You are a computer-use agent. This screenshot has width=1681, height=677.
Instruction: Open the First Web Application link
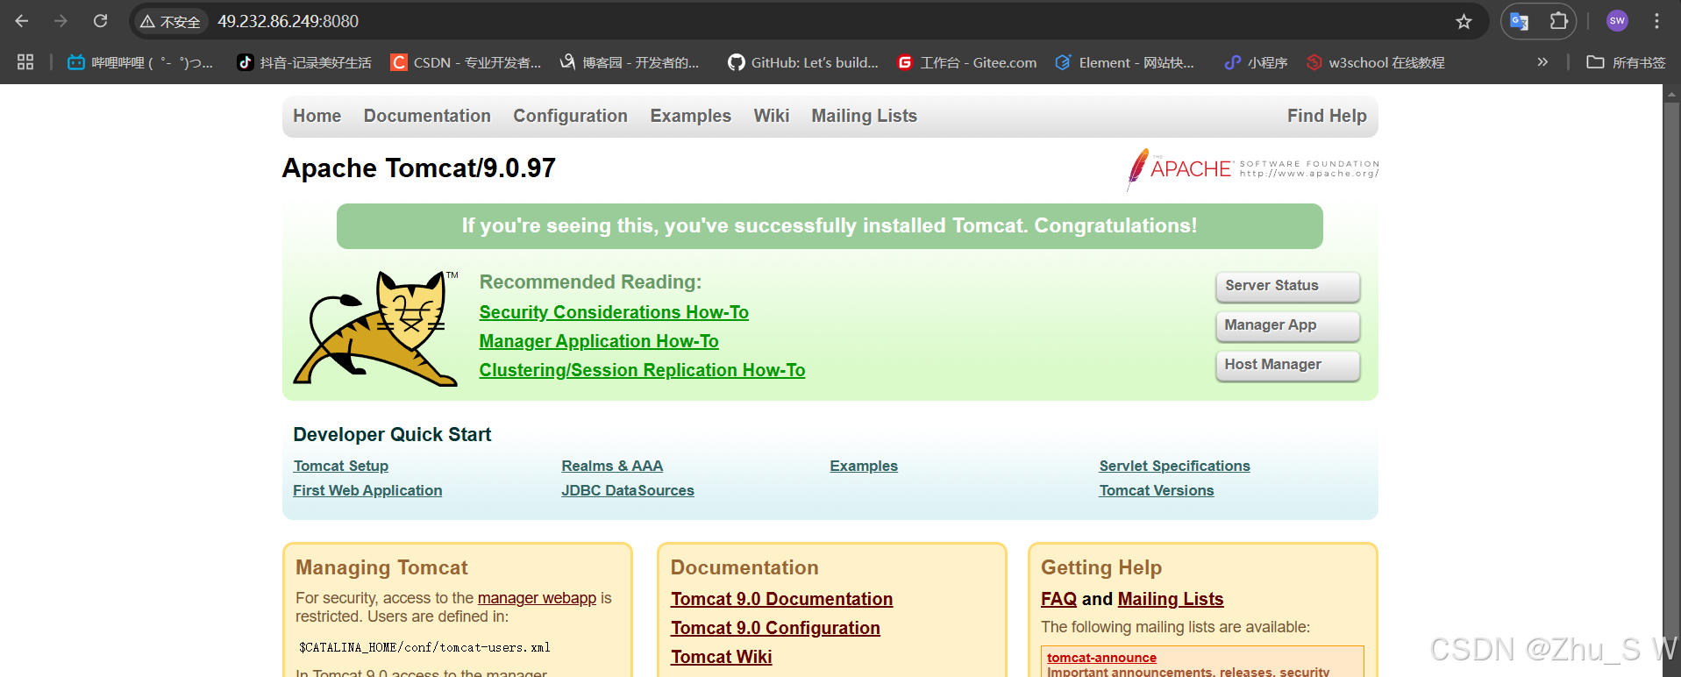[x=367, y=490]
